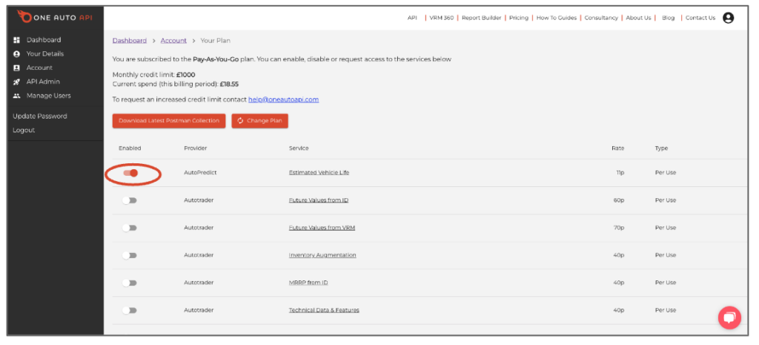Click Download Latest Postman Collection button

click(169, 121)
